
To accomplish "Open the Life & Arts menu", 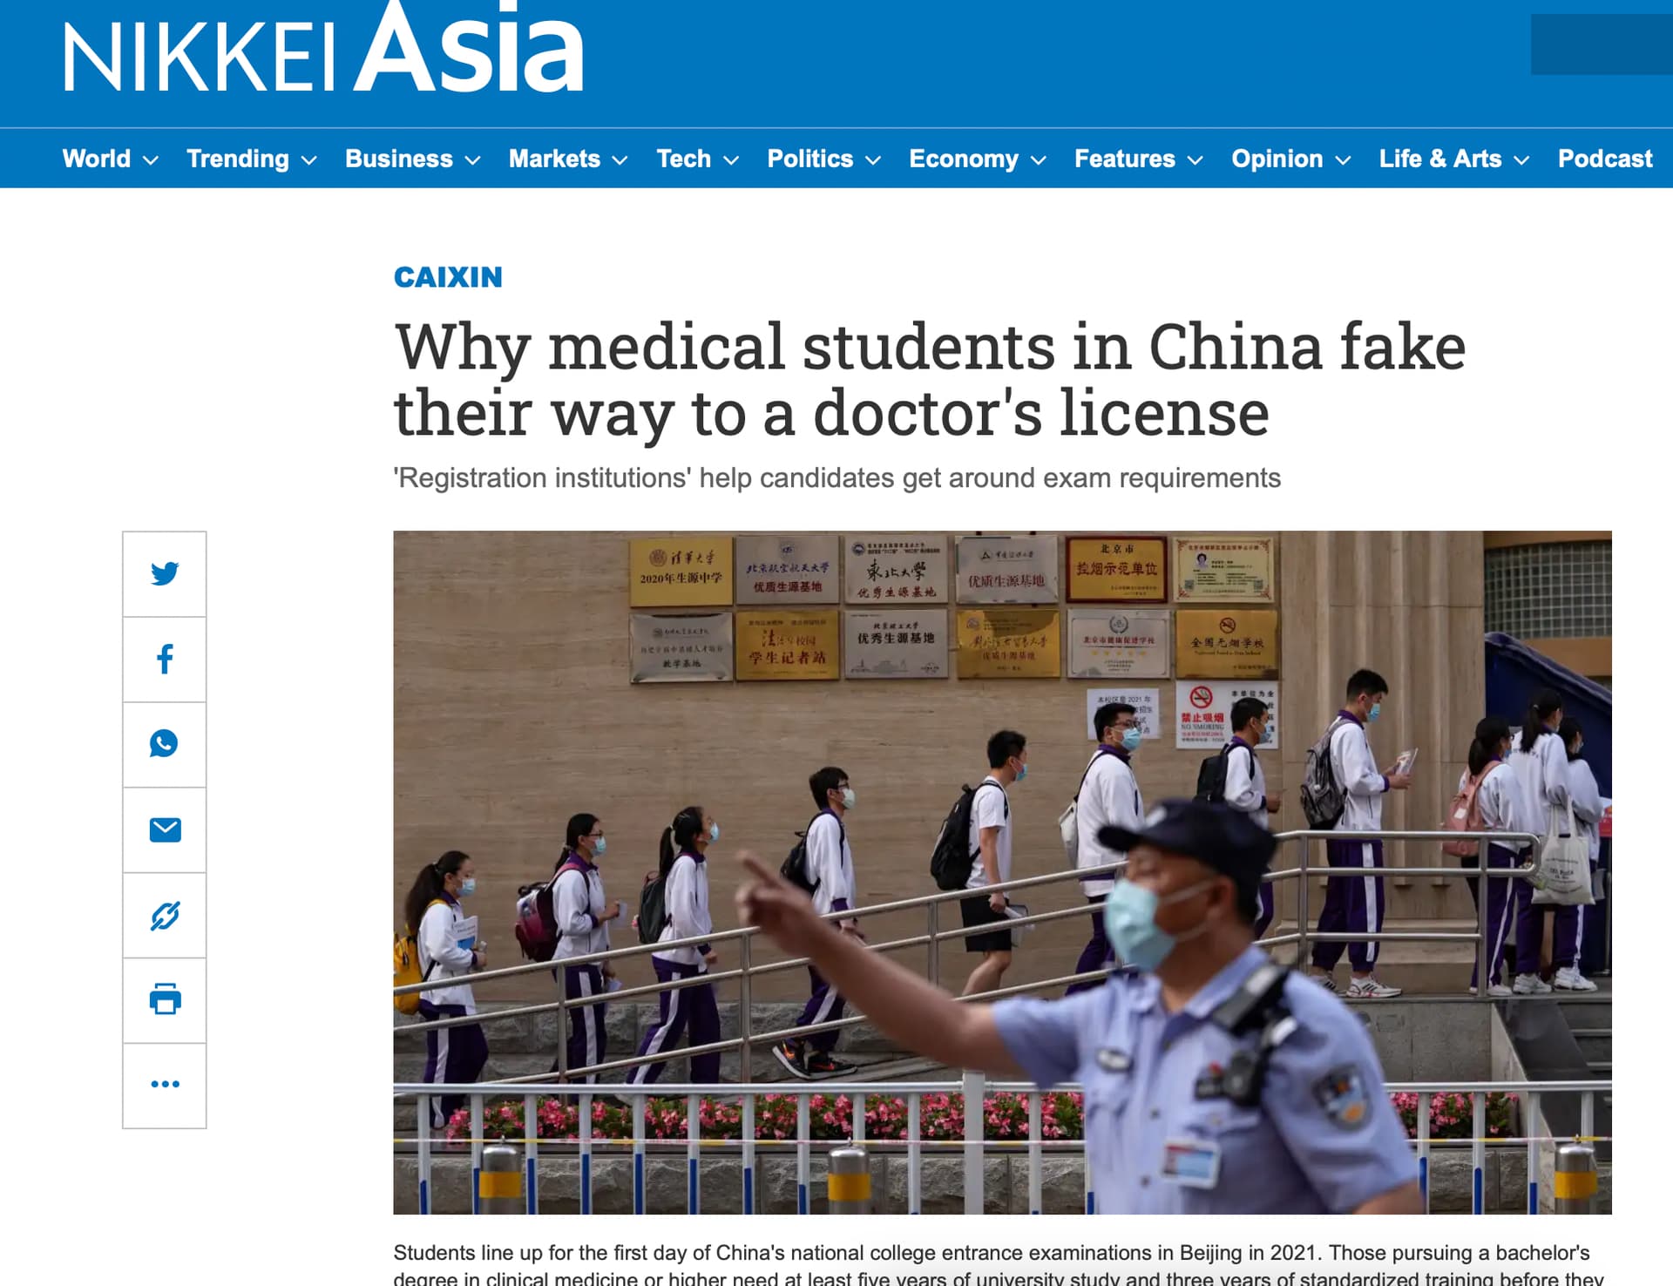I will pyautogui.click(x=1453, y=159).
